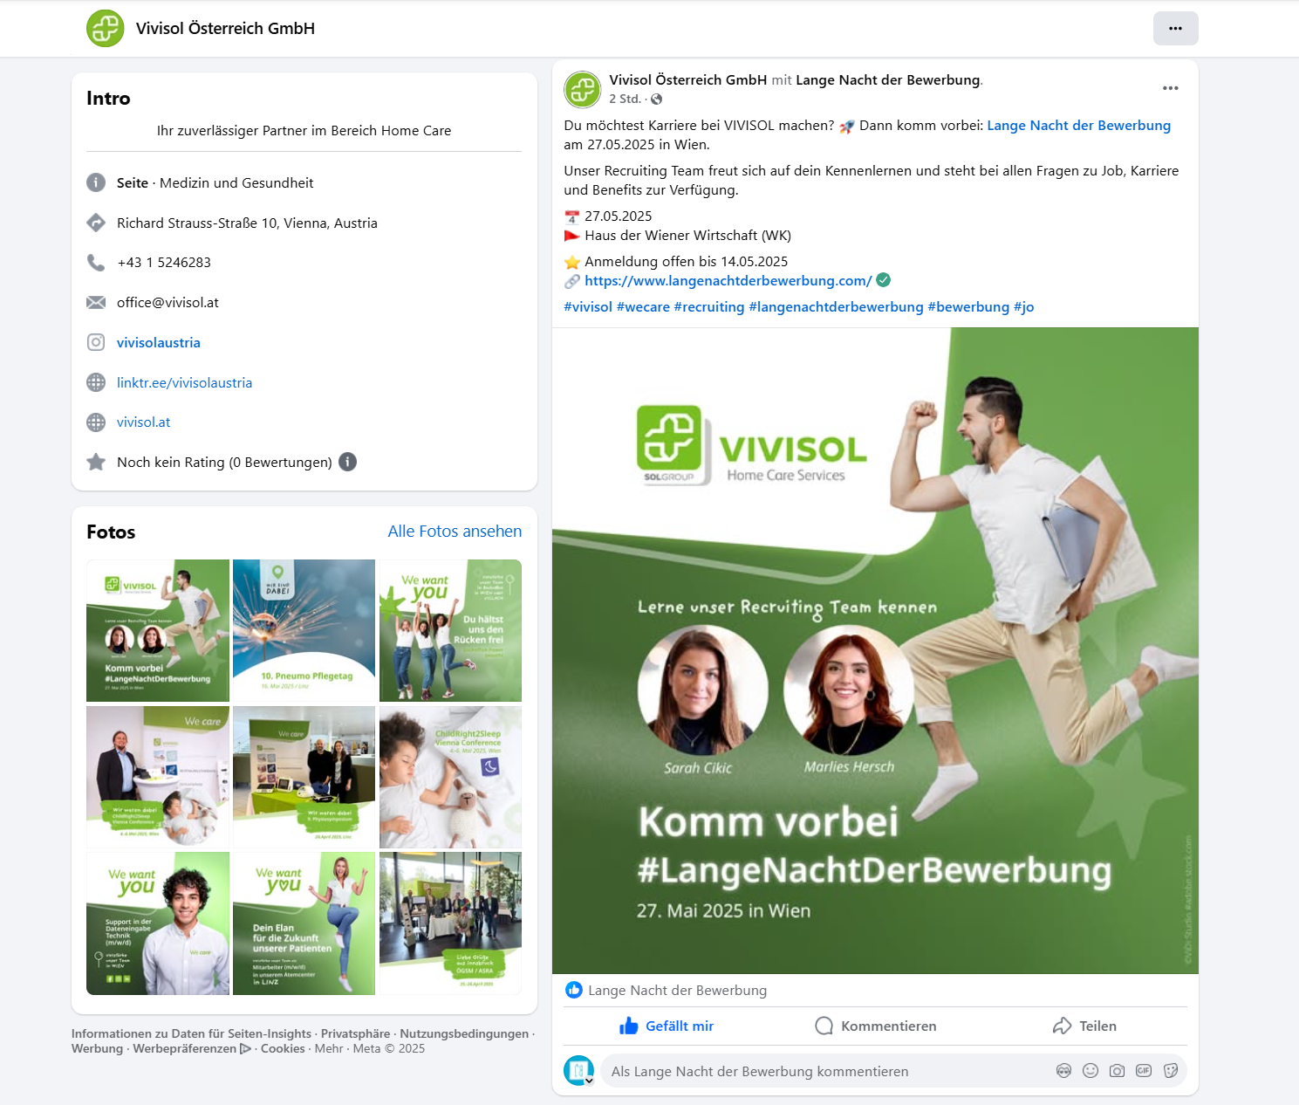Open the Lange Nacht der Bewerbung link in post text
This screenshot has height=1105, width=1299.
pyautogui.click(x=1078, y=125)
